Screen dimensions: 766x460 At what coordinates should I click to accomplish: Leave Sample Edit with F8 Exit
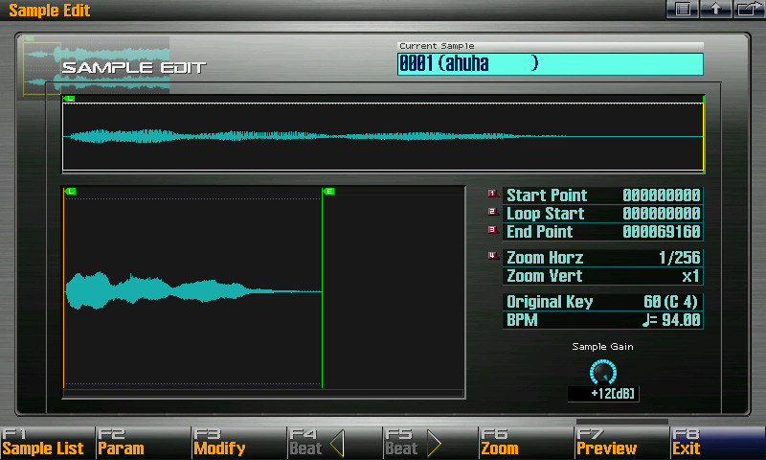point(717,443)
